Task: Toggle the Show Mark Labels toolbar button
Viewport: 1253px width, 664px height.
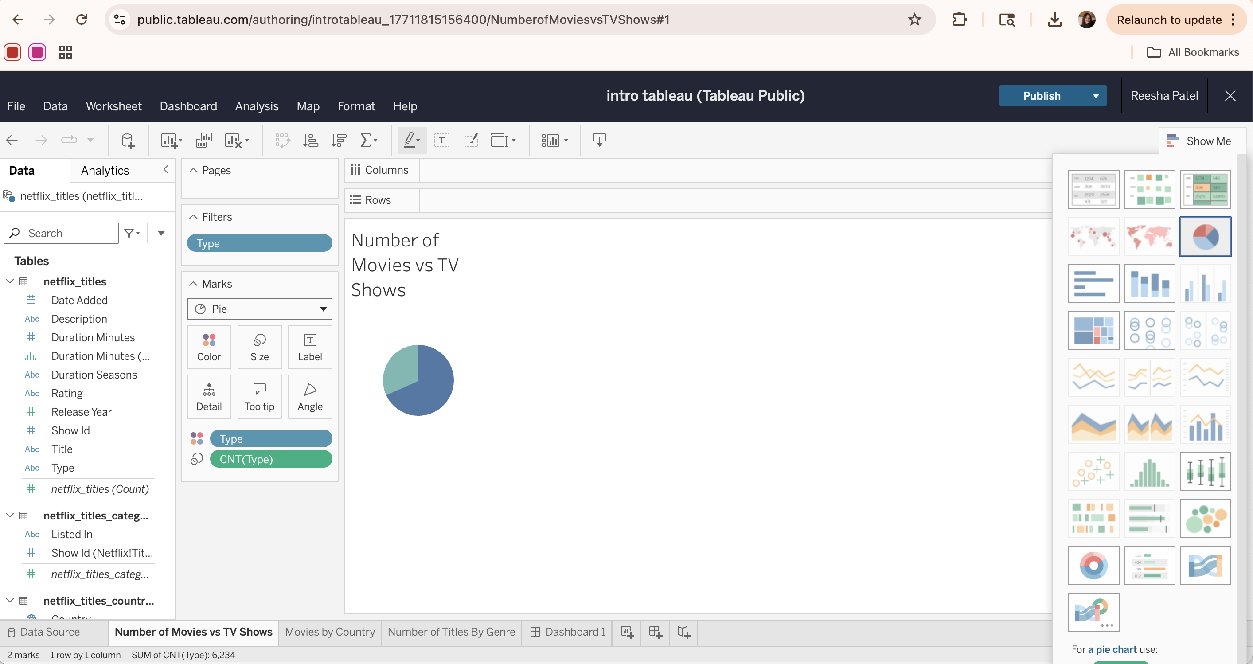Action: coord(441,141)
